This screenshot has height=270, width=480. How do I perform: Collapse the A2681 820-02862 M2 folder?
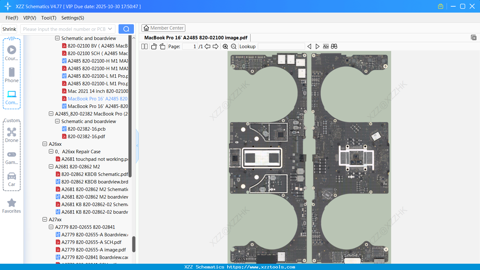tap(51, 167)
